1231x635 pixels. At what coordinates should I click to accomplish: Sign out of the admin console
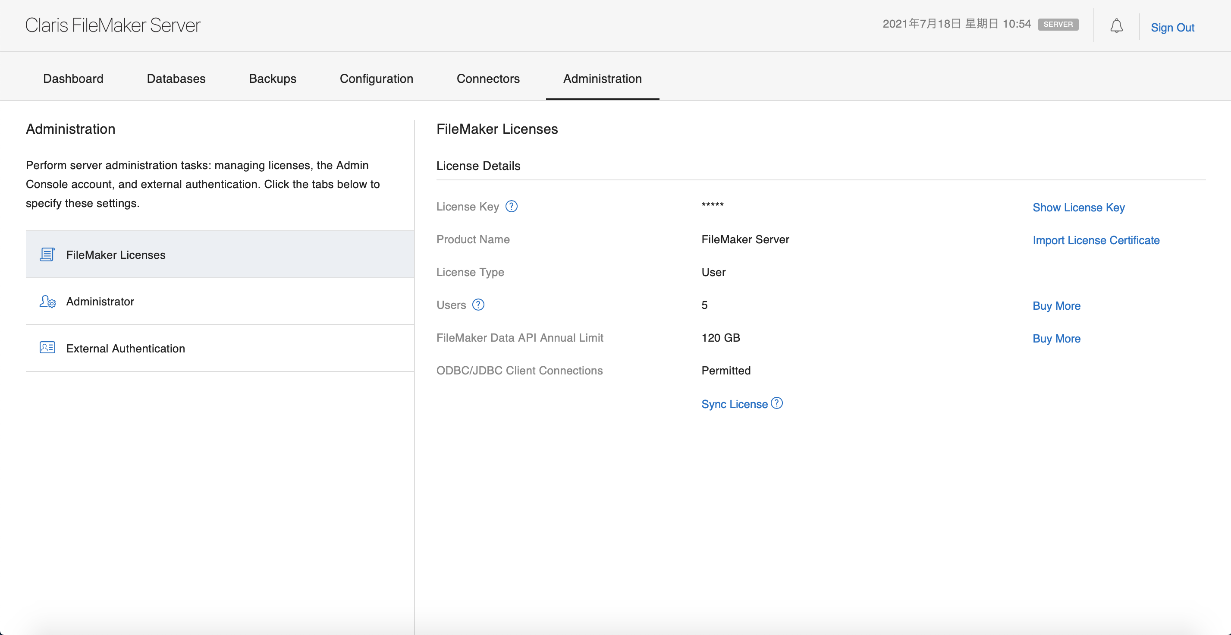[1172, 27]
